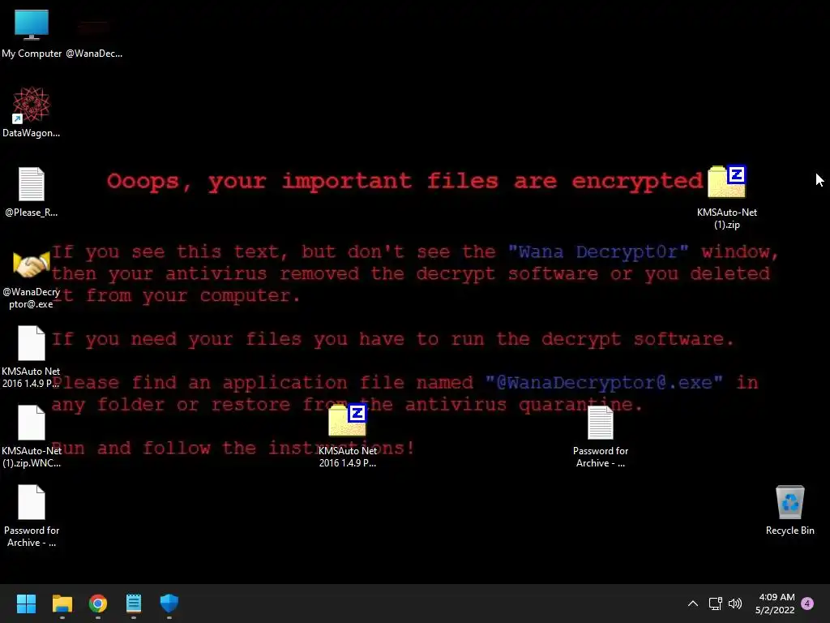Click the 'My Computer' label text
This screenshot has width=830, height=623.
click(32, 54)
